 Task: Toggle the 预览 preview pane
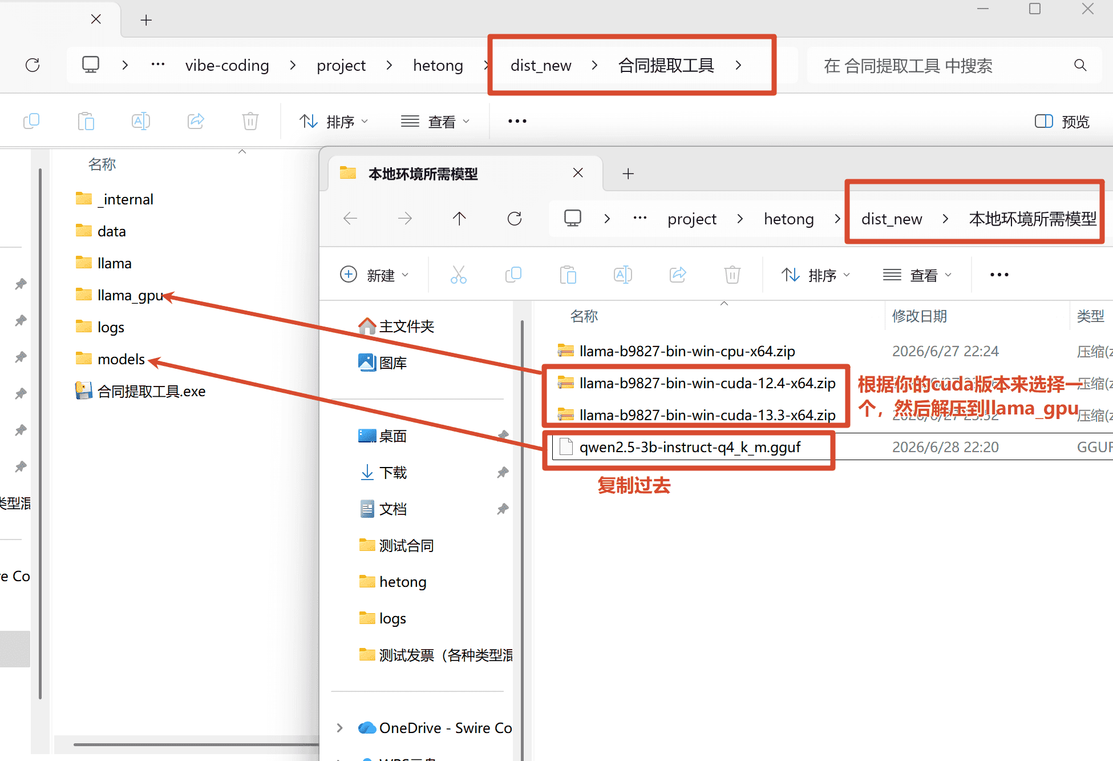point(1062,122)
